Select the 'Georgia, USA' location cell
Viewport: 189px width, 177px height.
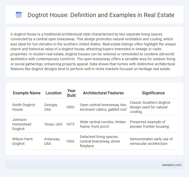point(54,107)
